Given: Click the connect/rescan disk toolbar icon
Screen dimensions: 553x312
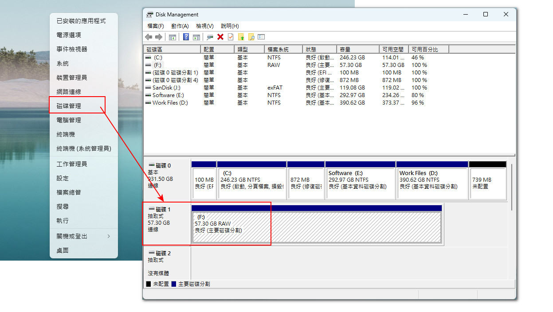Looking at the screenshot, I should click(210, 37).
